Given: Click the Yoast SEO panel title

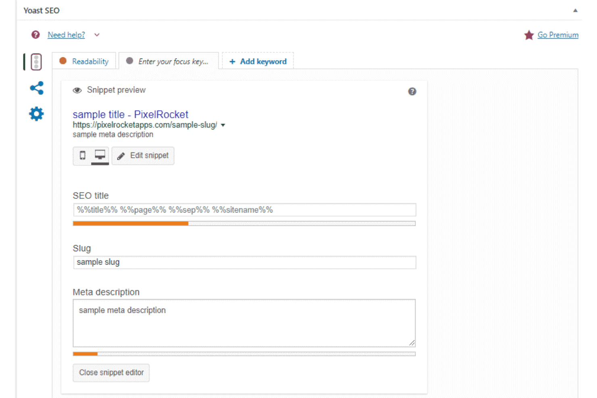Looking at the screenshot, I should tap(42, 10).
